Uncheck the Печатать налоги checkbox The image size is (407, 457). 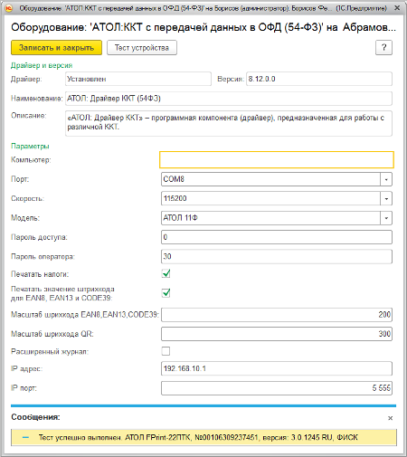(x=166, y=273)
